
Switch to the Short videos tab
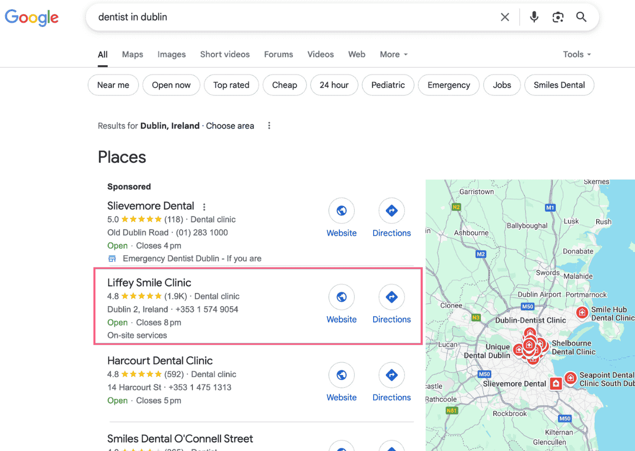coord(225,54)
